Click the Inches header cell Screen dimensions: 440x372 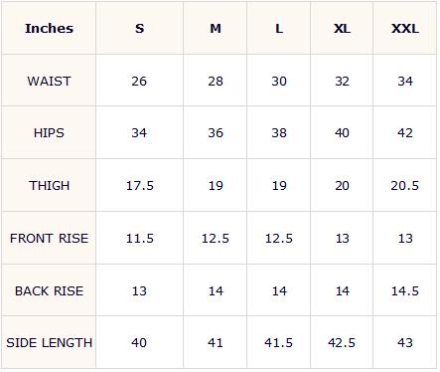(x=49, y=28)
